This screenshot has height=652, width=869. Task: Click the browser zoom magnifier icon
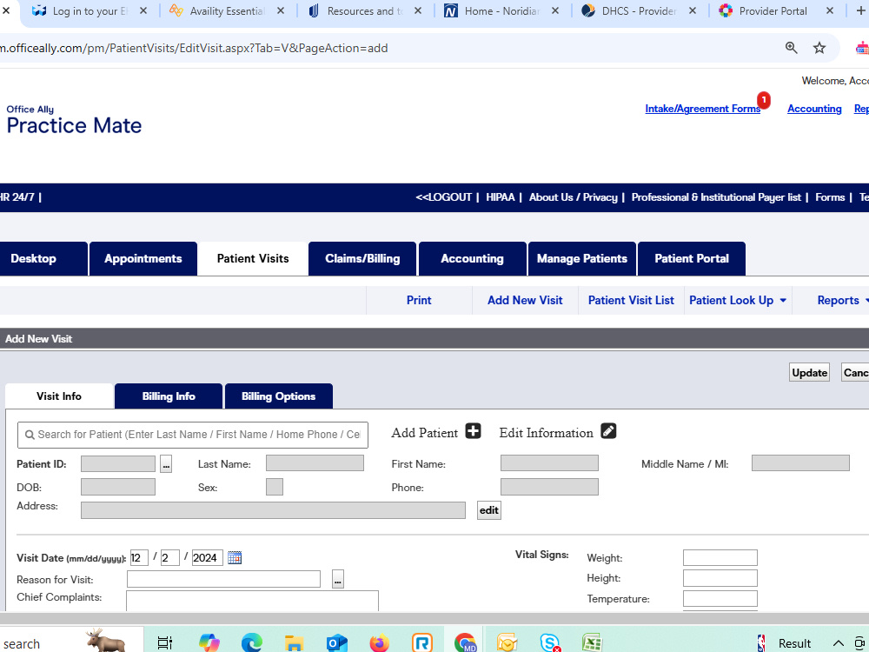(x=792, y=48)
